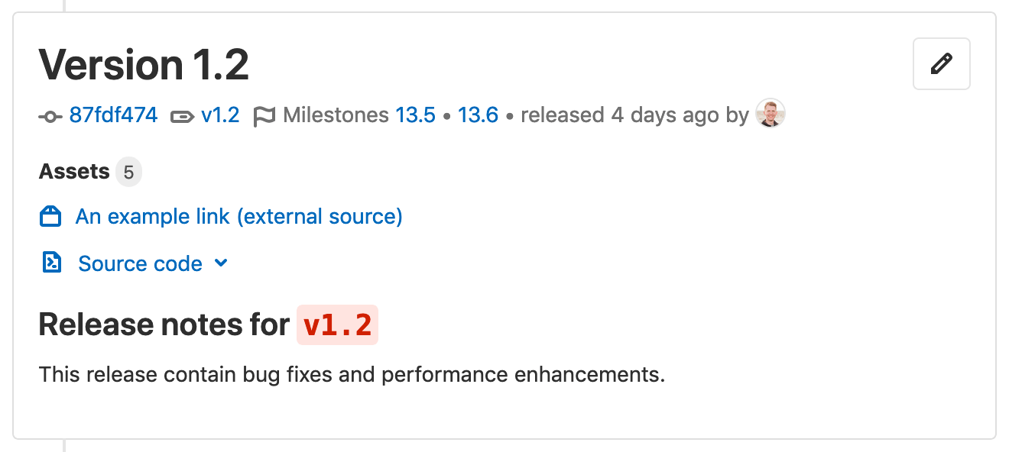Click the source code document icon
Image resolution: width=1009 pixels, height=452 pixels.
pyautogui.click(x=50, y=263)
